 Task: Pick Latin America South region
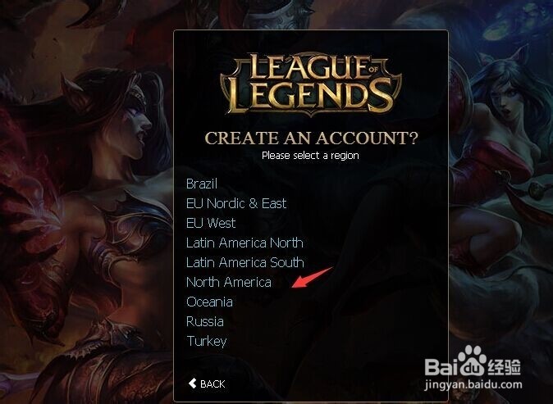(245, 263)
